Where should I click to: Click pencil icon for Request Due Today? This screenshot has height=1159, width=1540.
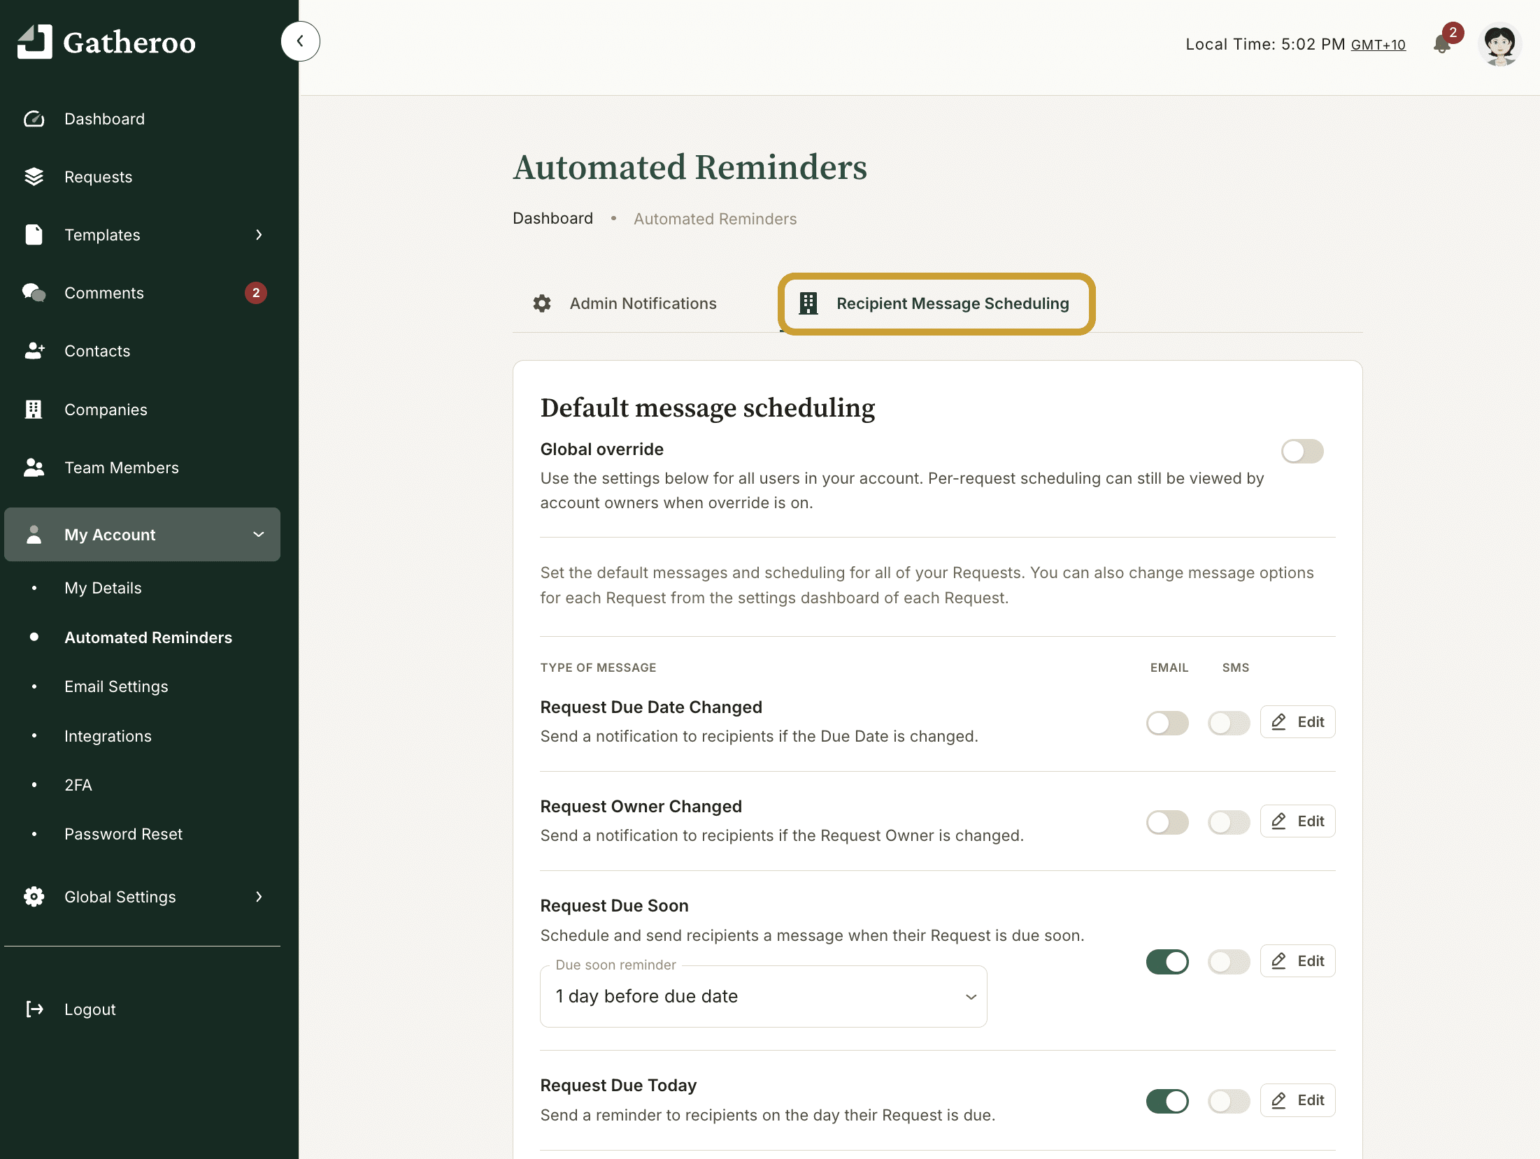coord(1278,1100)
